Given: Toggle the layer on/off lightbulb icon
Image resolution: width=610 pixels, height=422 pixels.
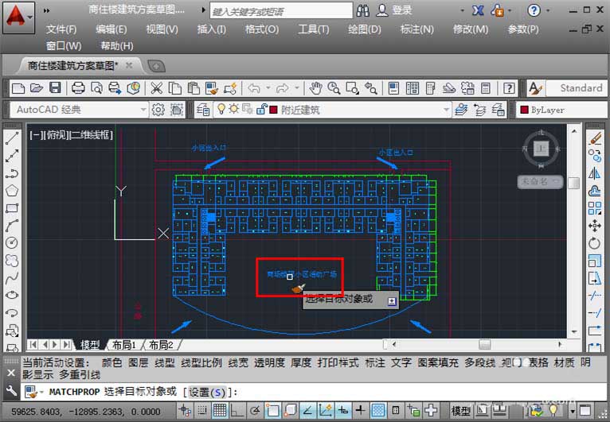Looking at the screenshot, I should click(221, 110).
